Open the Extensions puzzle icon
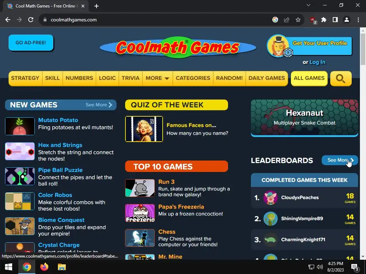 click(x=324, y=20)
